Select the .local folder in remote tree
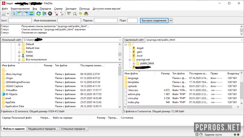 coord(139,56)
